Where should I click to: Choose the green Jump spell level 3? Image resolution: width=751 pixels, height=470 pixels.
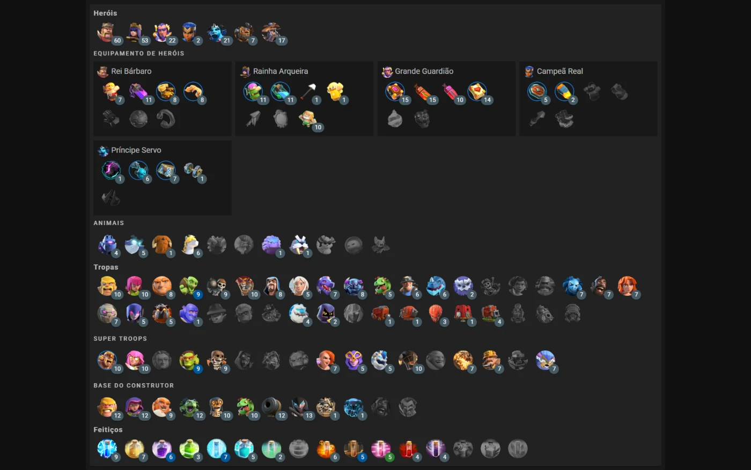pos(189,449)
